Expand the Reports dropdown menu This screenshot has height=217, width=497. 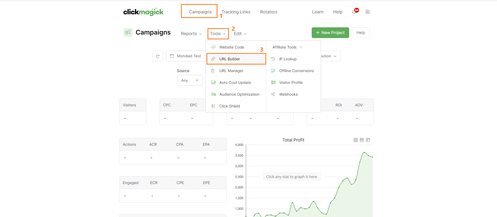point(191,34)
